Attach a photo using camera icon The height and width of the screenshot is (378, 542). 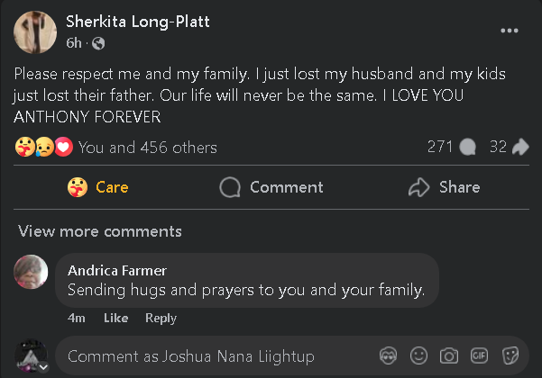[x=449, y=355]
